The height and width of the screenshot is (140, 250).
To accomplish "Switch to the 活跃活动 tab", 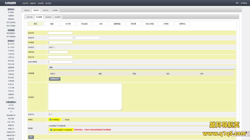I will (46, 10).
